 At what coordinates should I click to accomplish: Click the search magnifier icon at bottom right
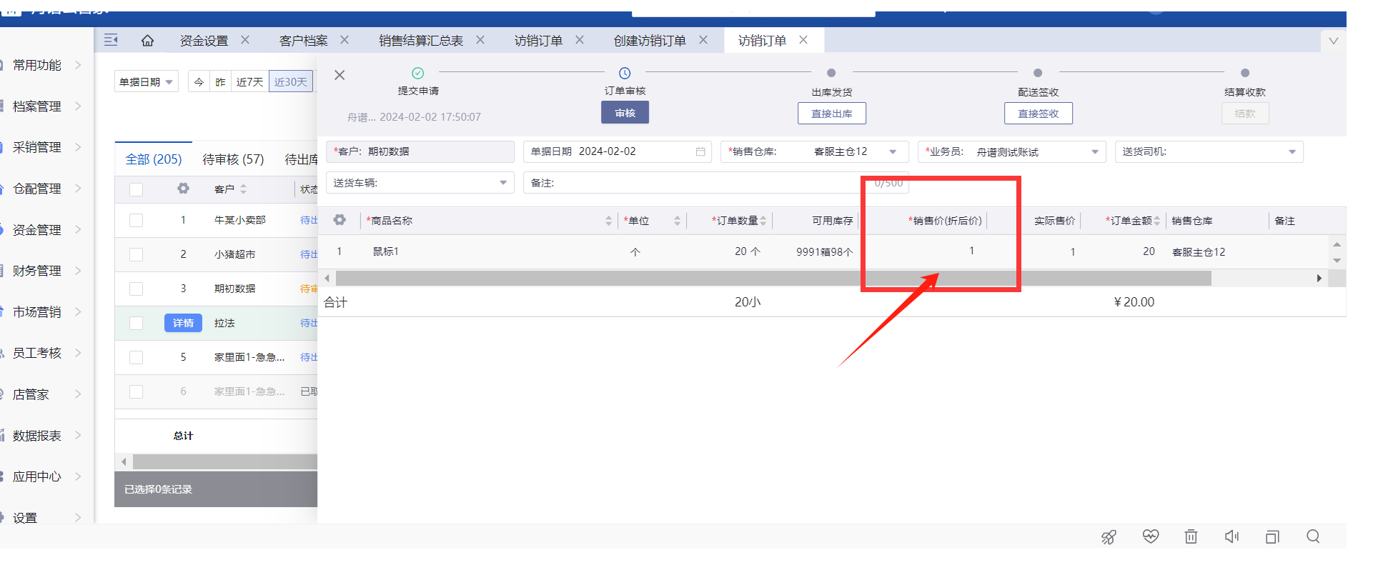tap(1313, 536)
